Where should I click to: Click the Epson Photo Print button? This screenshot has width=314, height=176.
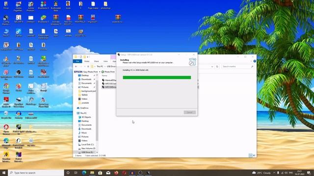click(x=108, y=72)
